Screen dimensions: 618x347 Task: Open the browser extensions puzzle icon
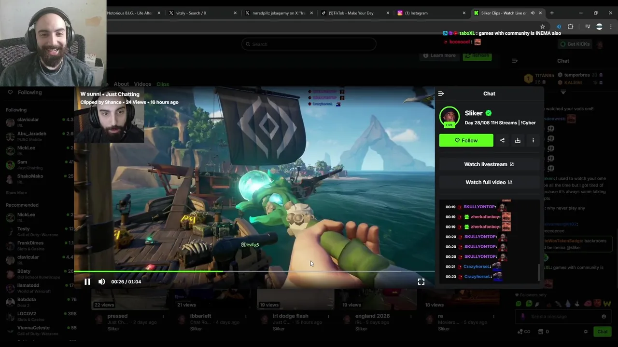[x=571, y=27]
